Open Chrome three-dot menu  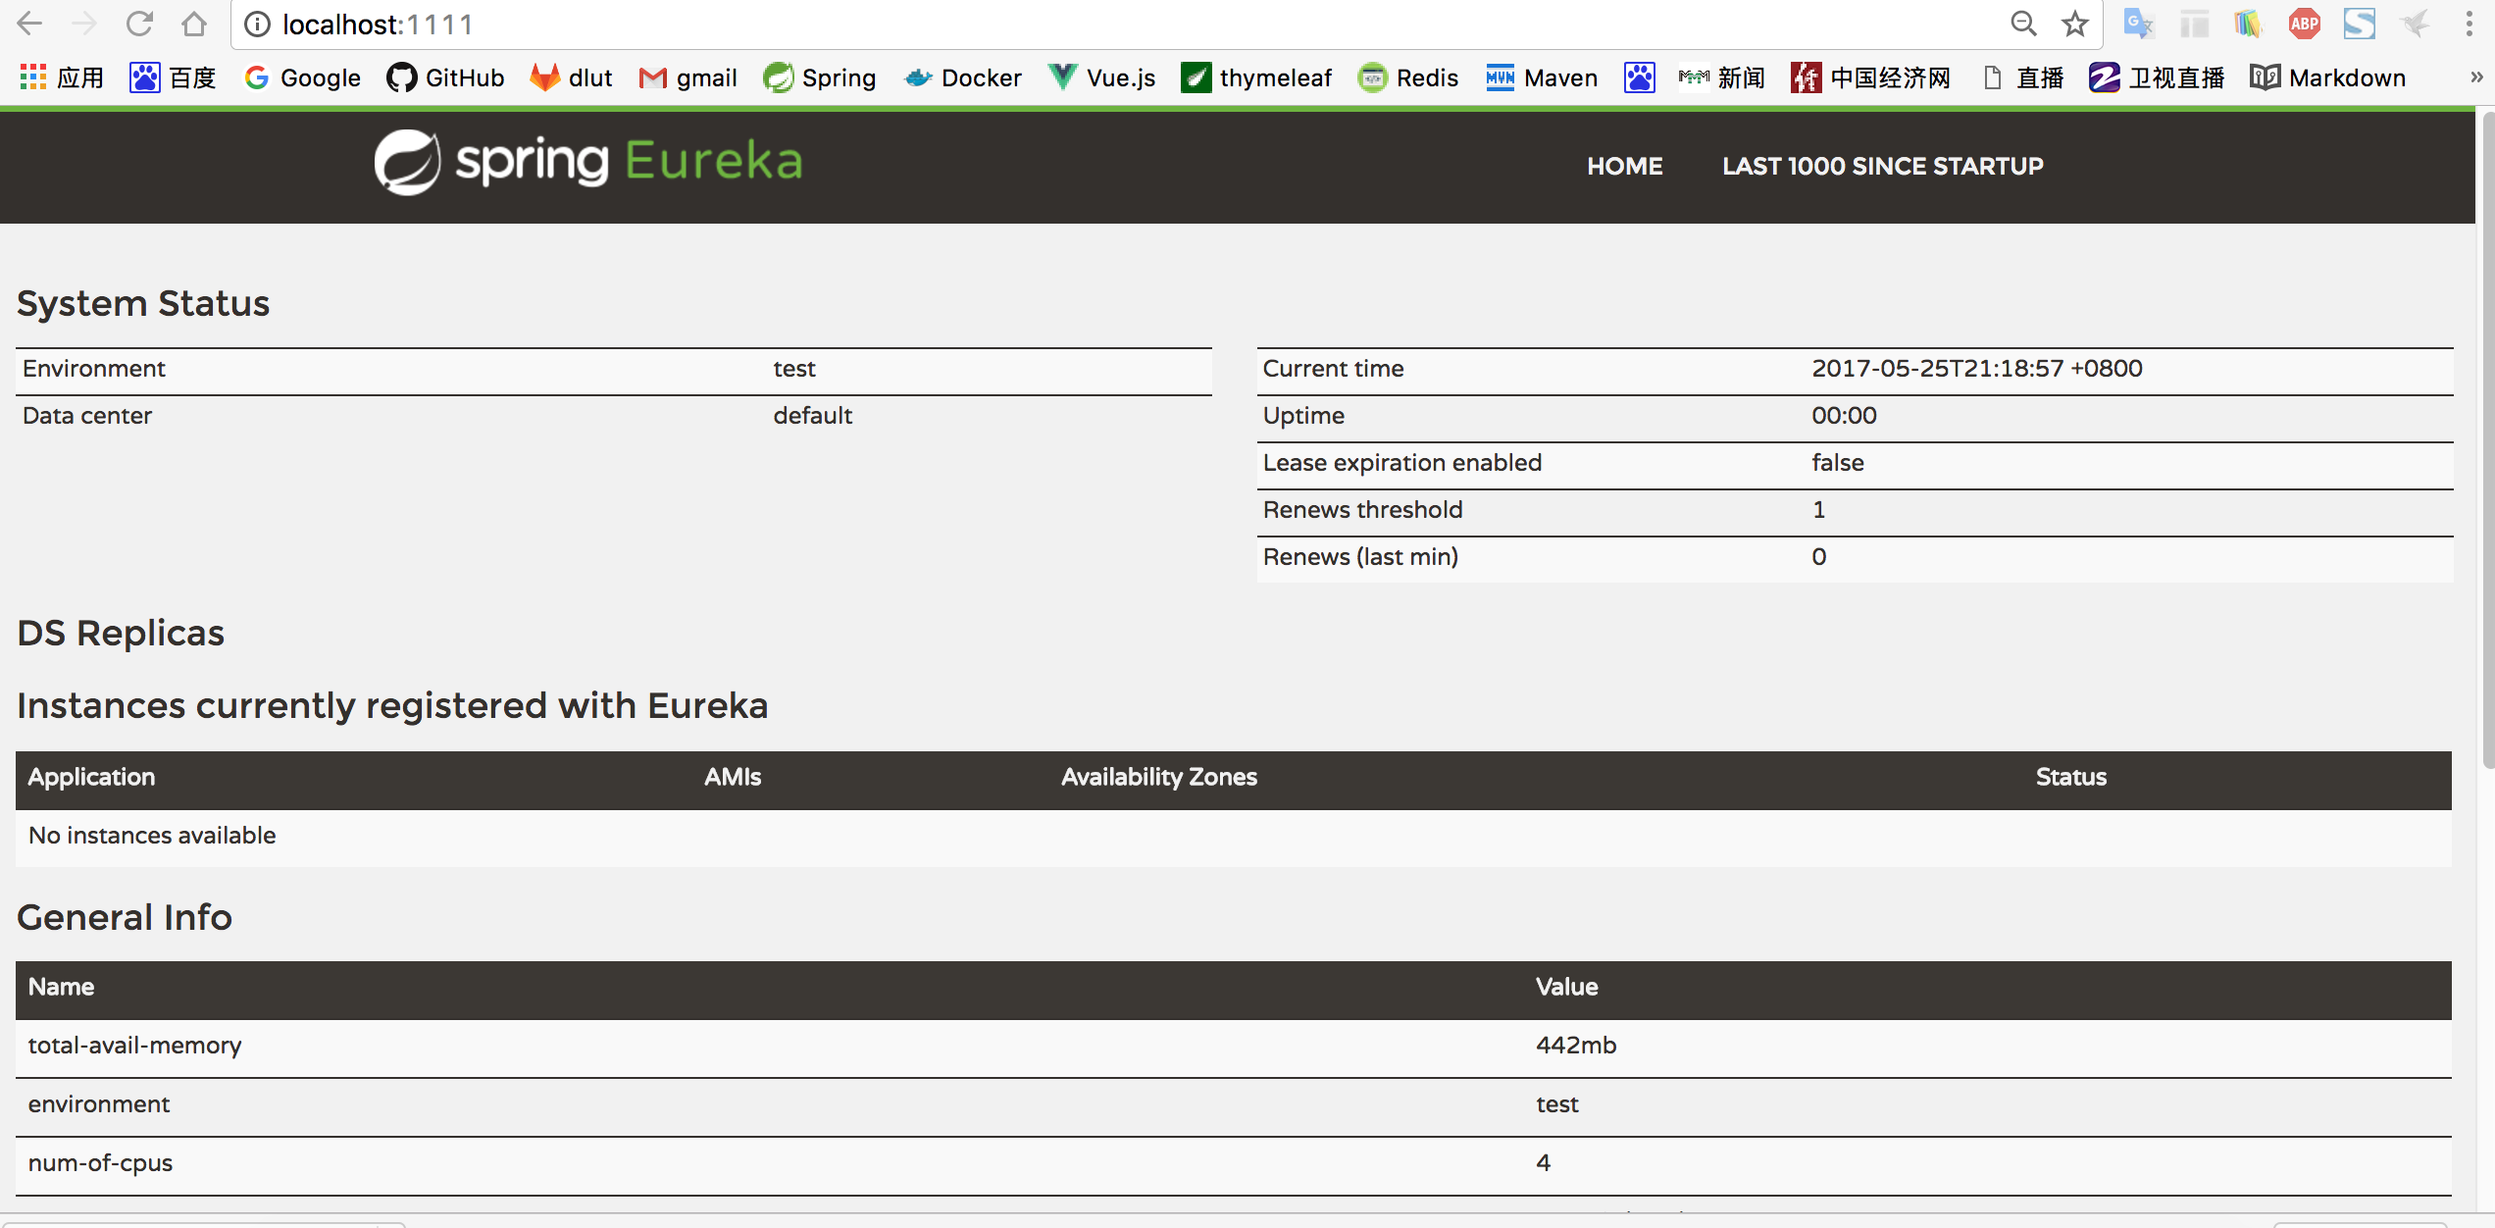coord(2469,24)
